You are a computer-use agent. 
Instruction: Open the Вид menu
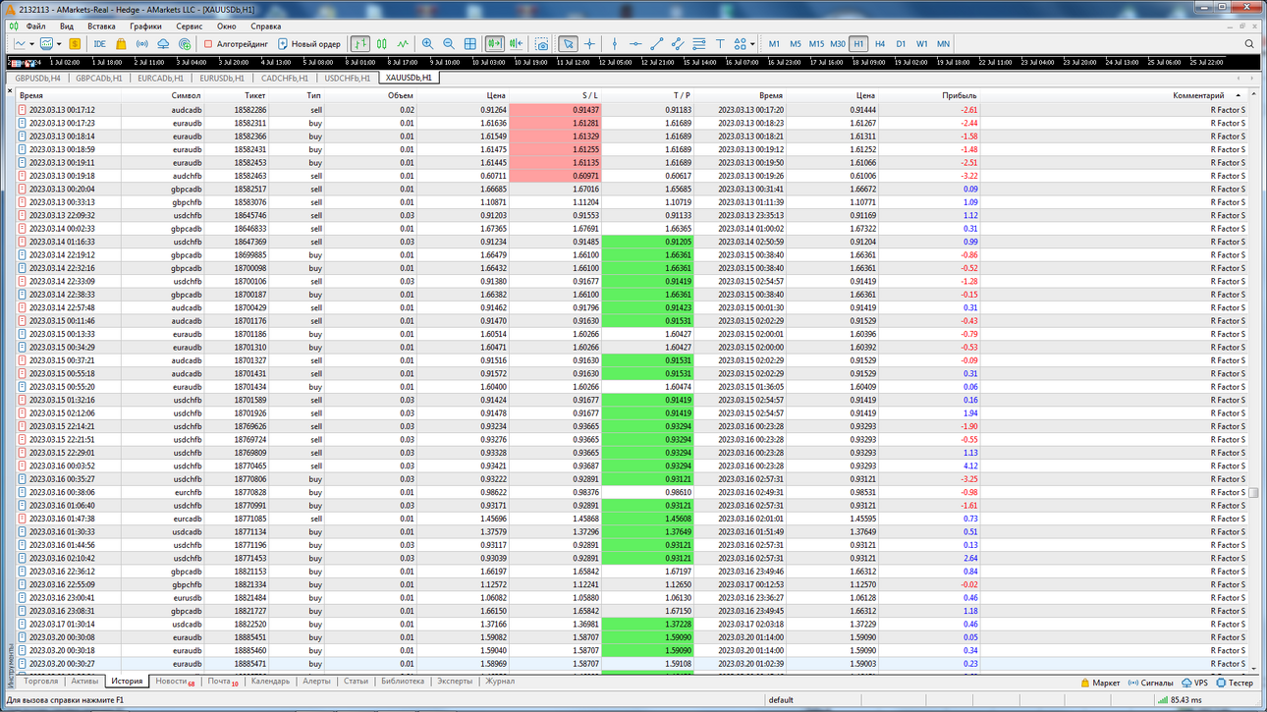click(x=67, y=27)
